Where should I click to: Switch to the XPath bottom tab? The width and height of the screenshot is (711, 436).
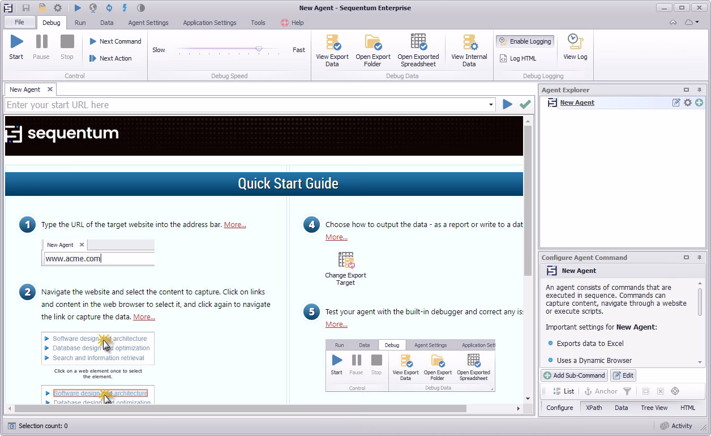pyautogui.click(x=594, y=408)
